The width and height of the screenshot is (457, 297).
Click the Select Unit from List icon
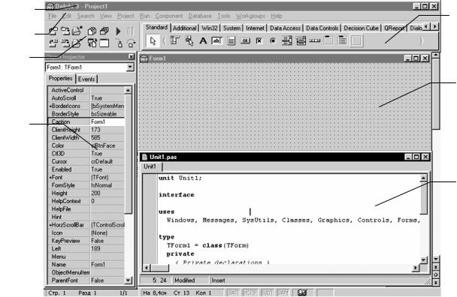click(92, 31)
